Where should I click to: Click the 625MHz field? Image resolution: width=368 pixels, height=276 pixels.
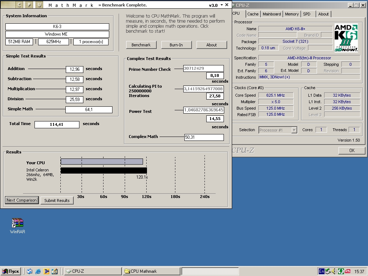pyautogui.click(x=54, y=42)
